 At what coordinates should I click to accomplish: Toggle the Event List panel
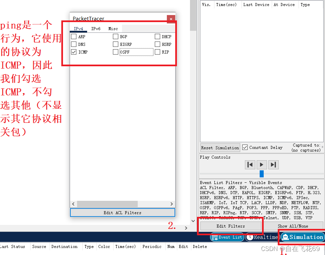click(227, 237)
